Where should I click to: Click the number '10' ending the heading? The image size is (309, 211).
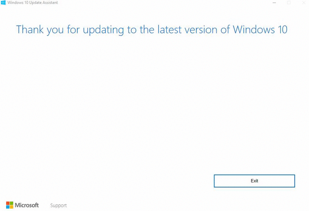(x=283, y=29)
